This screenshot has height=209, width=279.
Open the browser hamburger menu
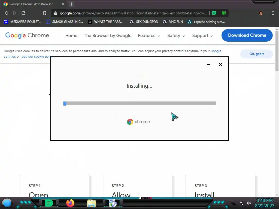[273, 13]
